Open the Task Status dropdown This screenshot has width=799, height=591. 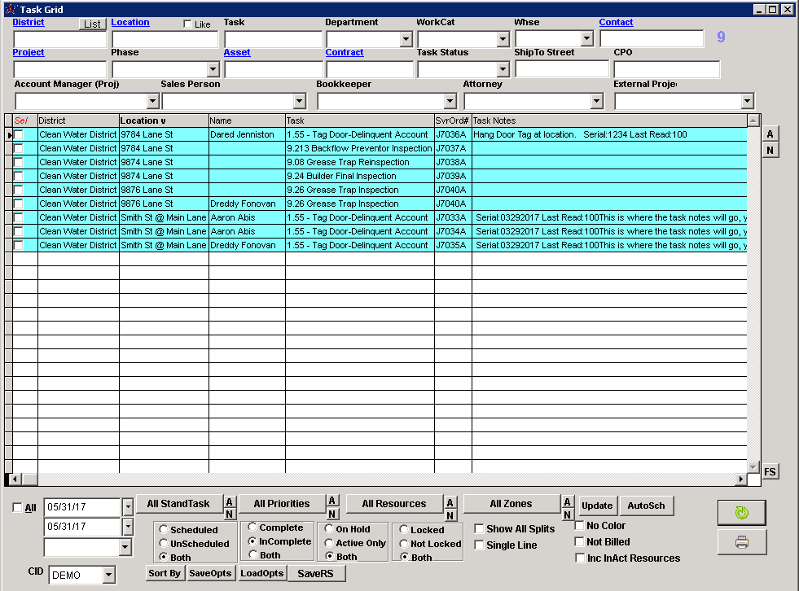(503, 69)
